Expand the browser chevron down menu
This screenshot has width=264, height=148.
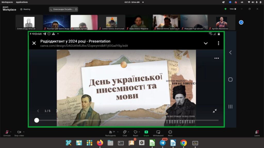click(x=206, y=43)
